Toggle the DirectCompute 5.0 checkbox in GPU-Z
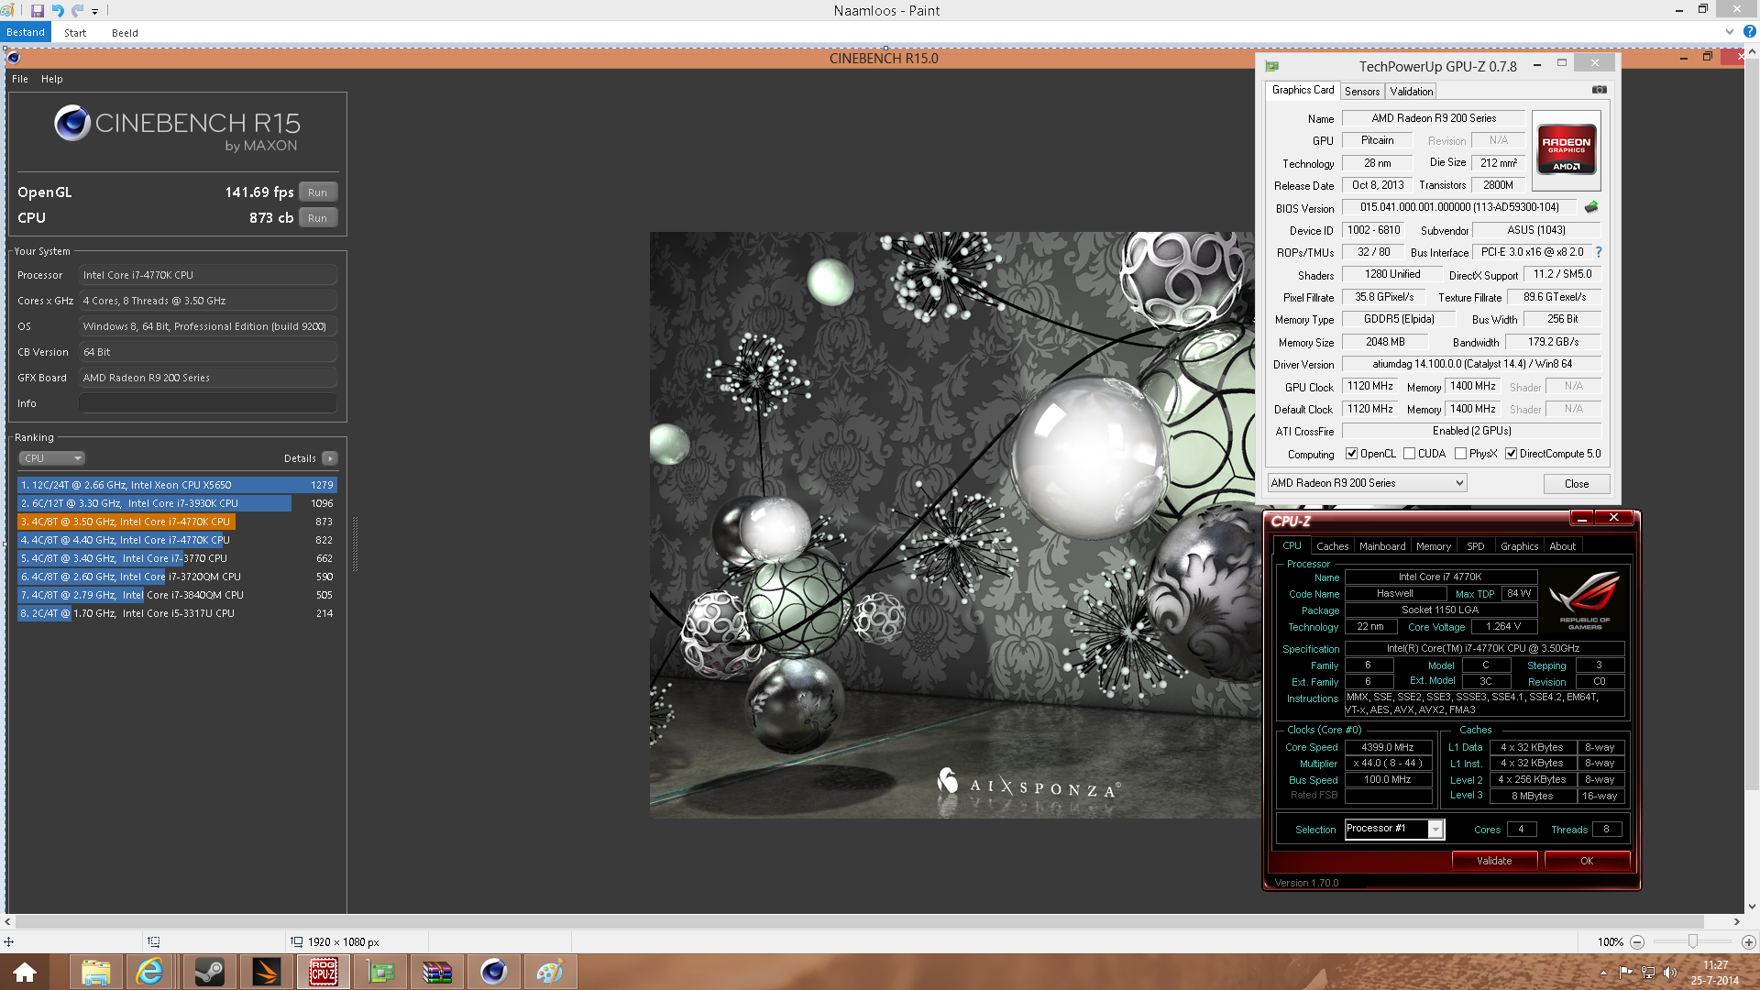The image size is (1760, 990). coord(1511,454)
